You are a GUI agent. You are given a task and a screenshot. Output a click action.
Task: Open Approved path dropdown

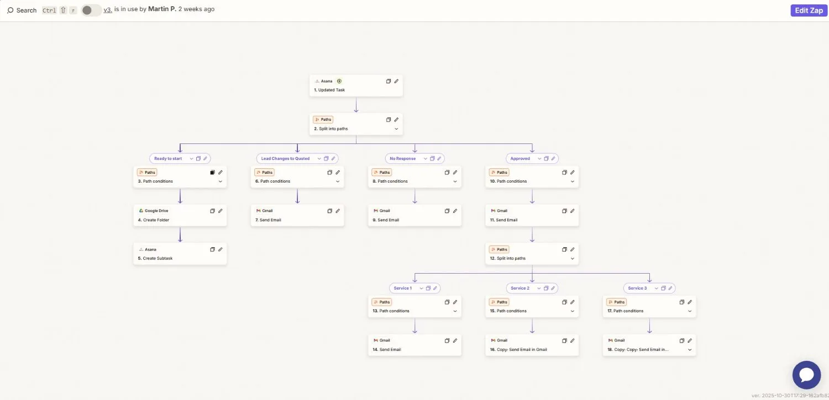539,158
